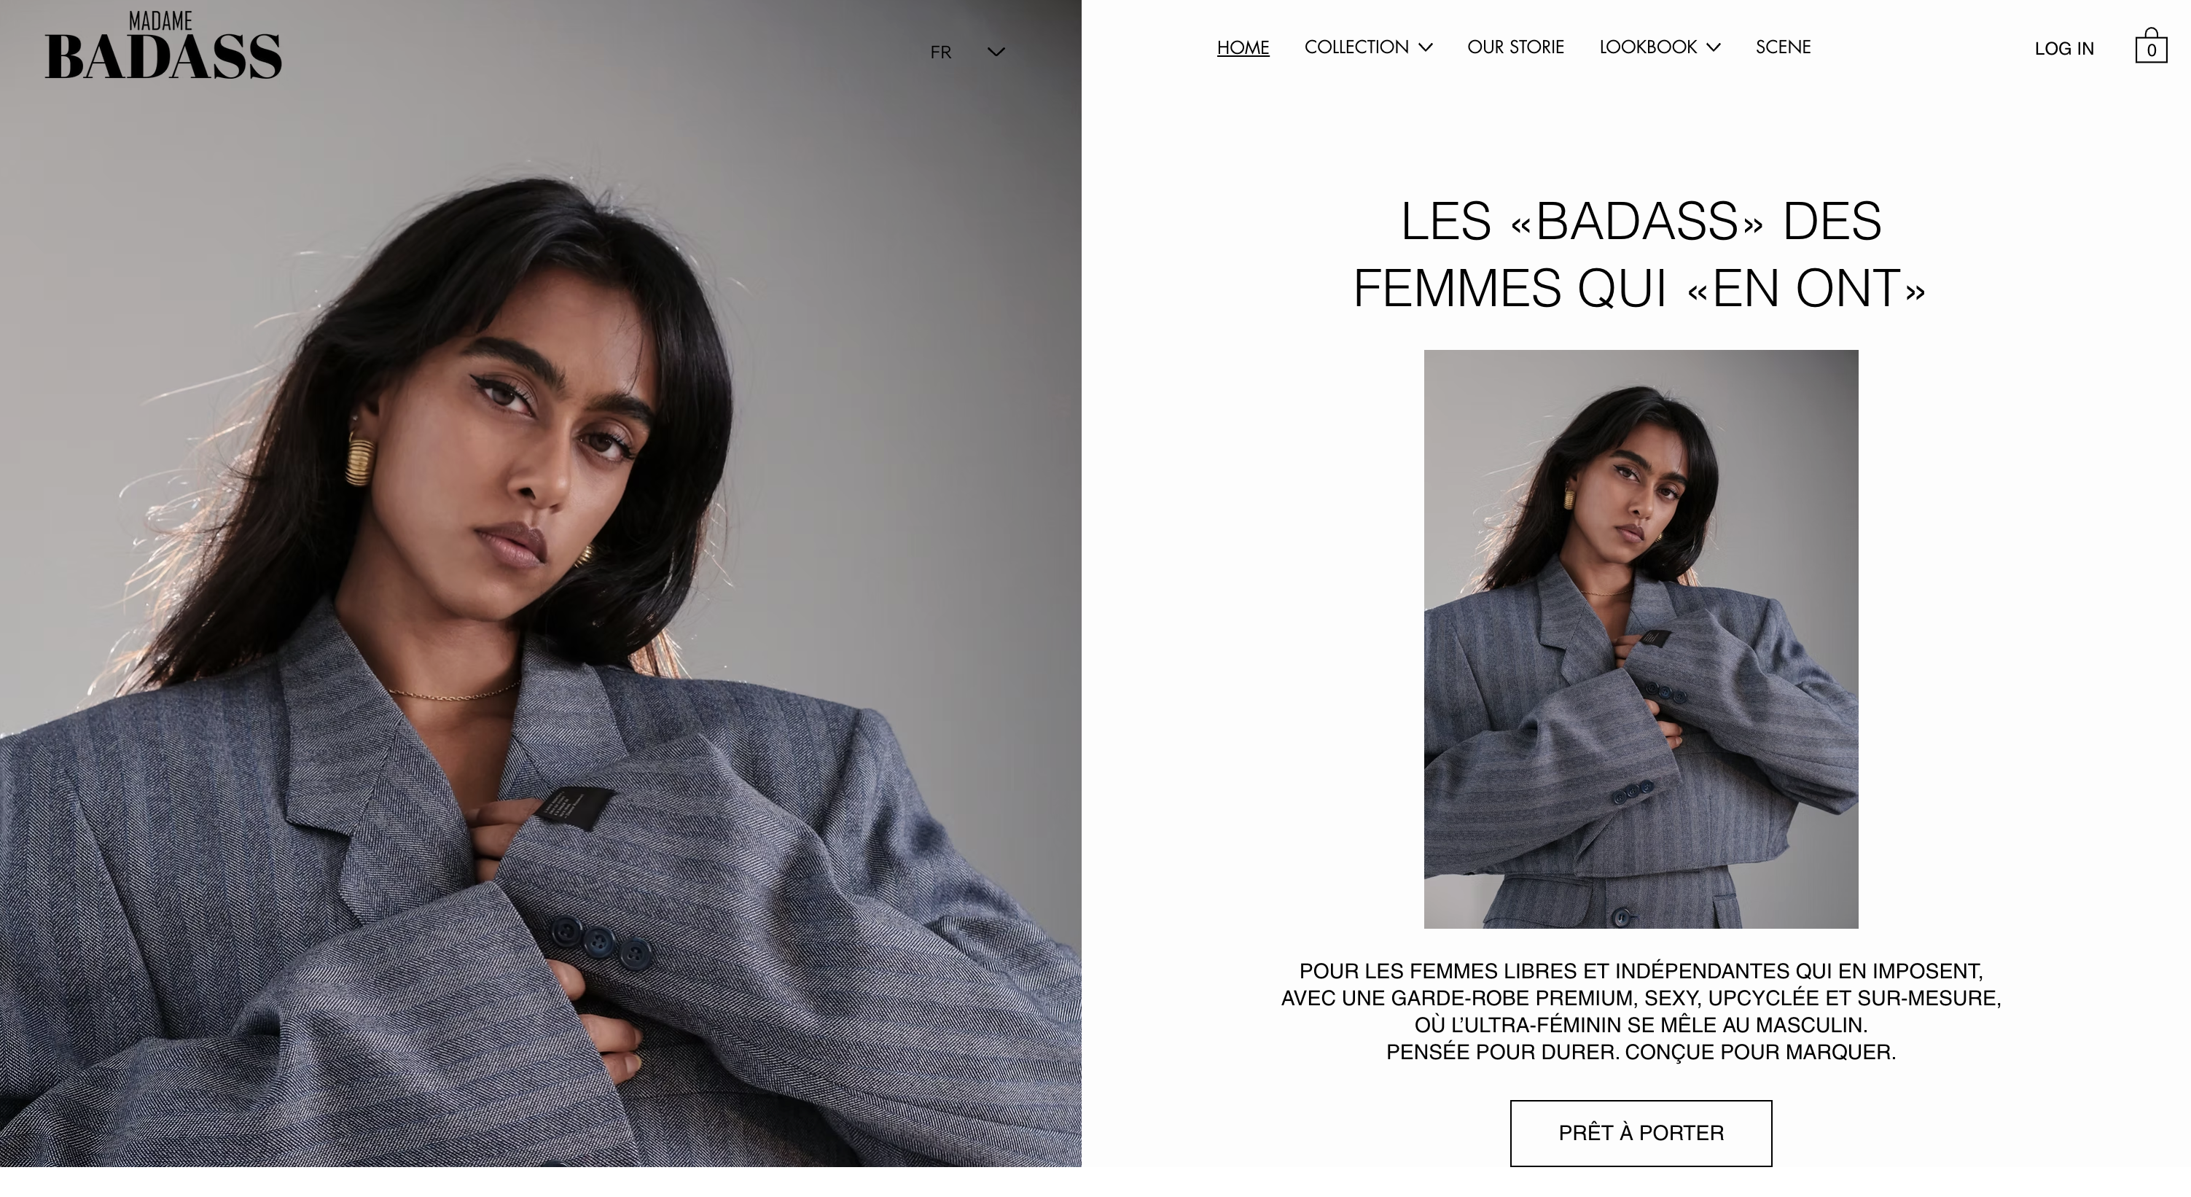Image resolution: width=2191 pixels, height=1197 pixels.
Task: Open the Lookbook menu item
Action: click(x=1649, y=47)
